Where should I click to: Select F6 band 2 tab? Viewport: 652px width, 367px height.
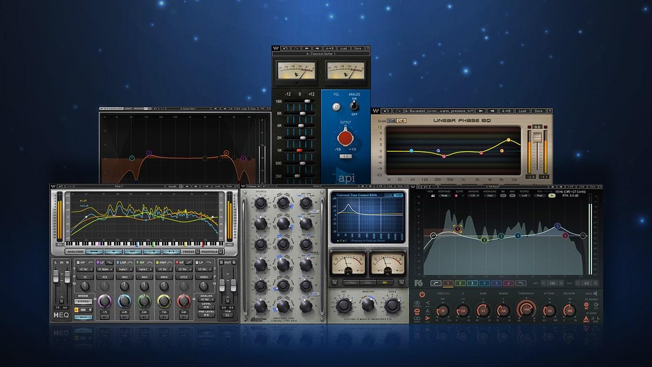pos(460,283)
